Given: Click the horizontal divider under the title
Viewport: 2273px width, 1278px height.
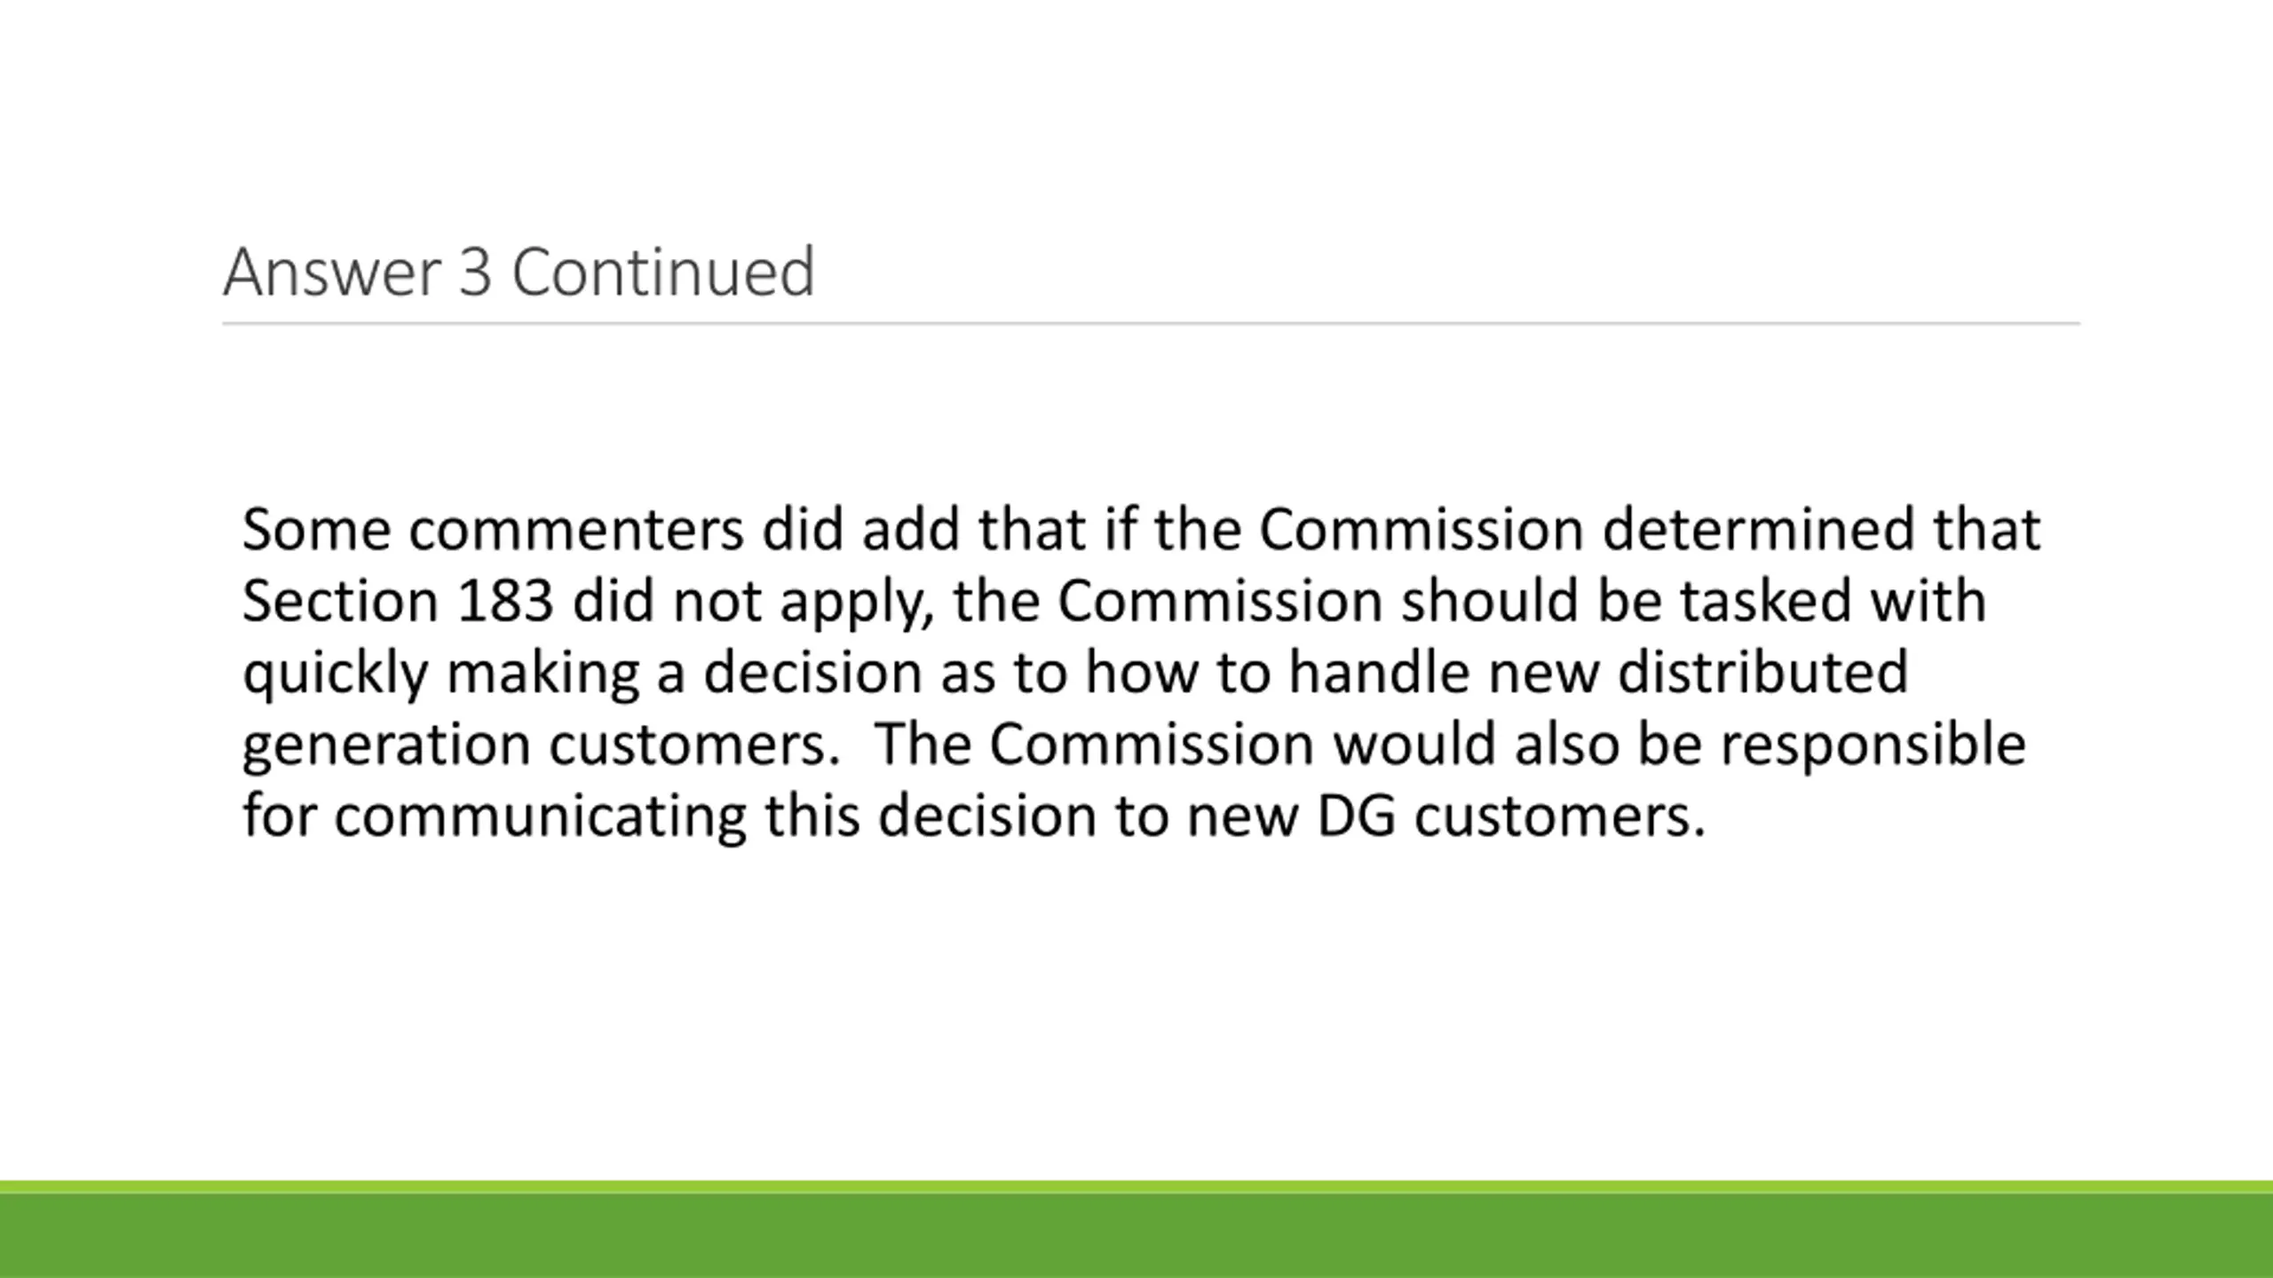Looking at the screenshot, I should coord(1151,324).
